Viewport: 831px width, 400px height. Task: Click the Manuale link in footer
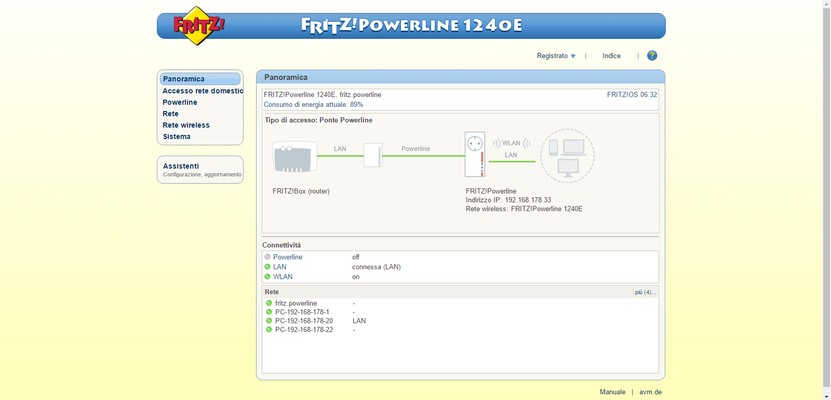(612, 392)
